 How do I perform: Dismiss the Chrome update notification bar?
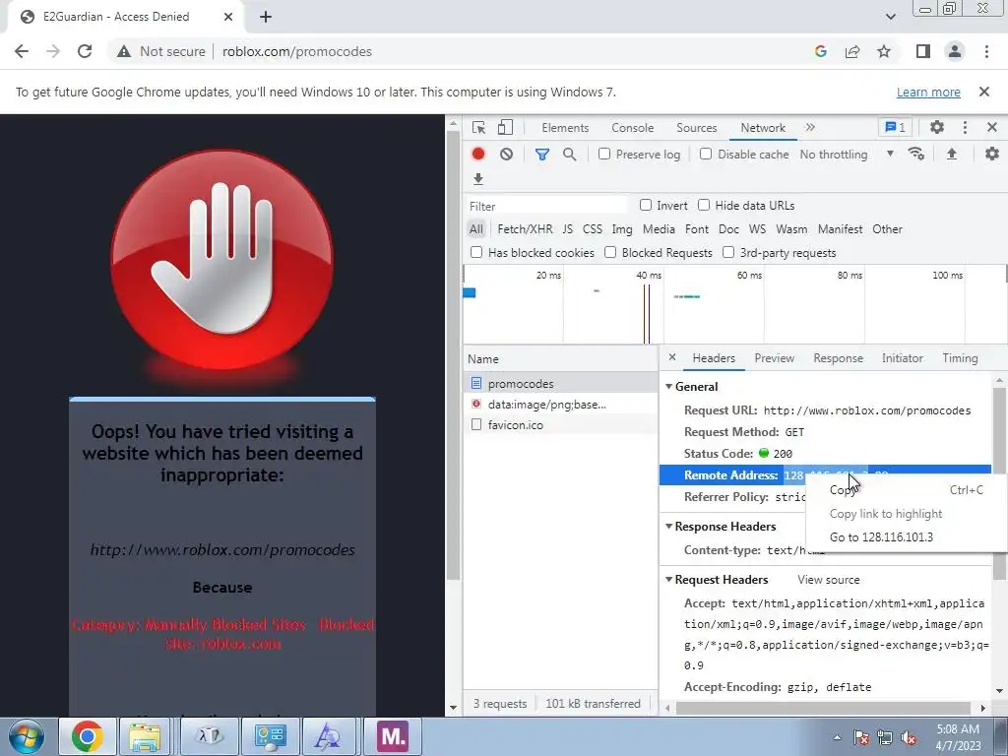[983, 92]
